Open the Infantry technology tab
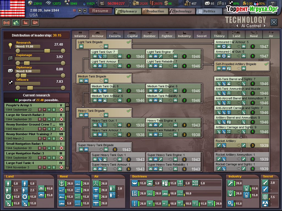 point(80,34)
